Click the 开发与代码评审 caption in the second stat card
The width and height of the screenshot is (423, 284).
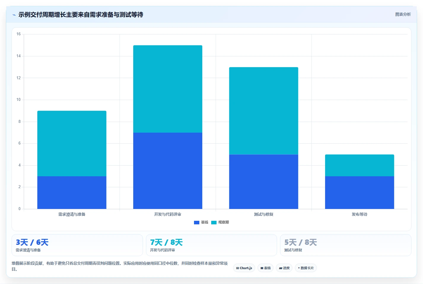click(x=163, y=250)
